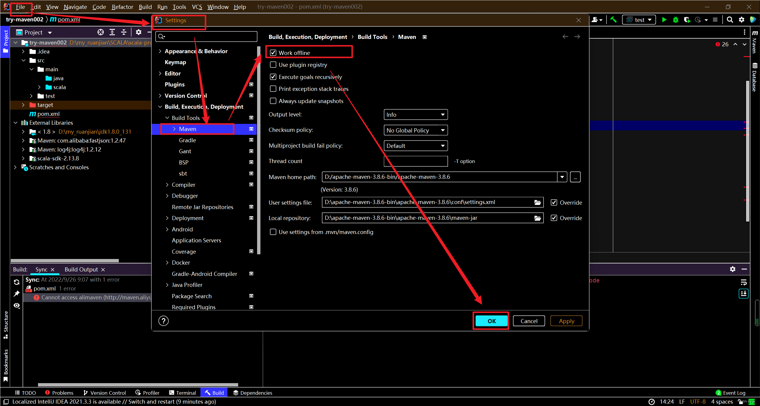The image size is (760, 406).
Task: Open the settings help question mark
Action: pos(163,321)
